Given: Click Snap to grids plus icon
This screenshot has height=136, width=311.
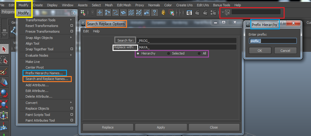Looking at the screenshot, I should click(100, 13).
